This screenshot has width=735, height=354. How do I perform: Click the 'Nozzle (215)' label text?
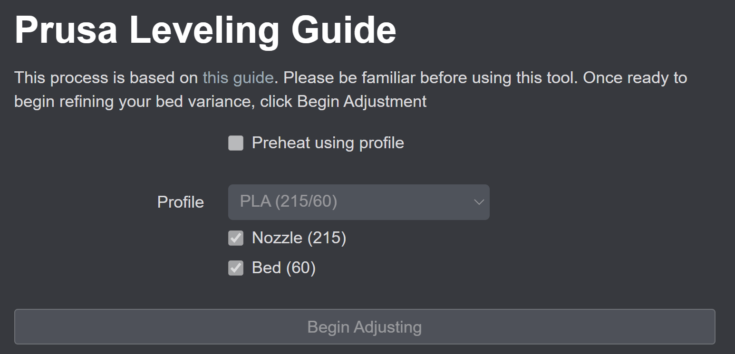(x=299, y=238)
